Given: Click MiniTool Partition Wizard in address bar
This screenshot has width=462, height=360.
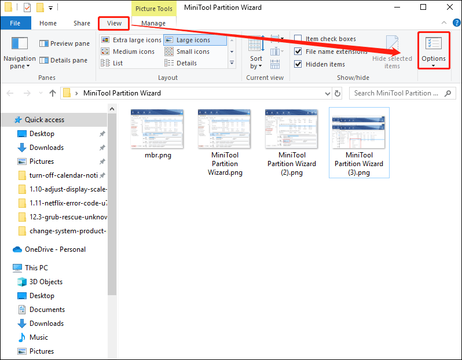Looking at the screenshot, I should (122, 93).
